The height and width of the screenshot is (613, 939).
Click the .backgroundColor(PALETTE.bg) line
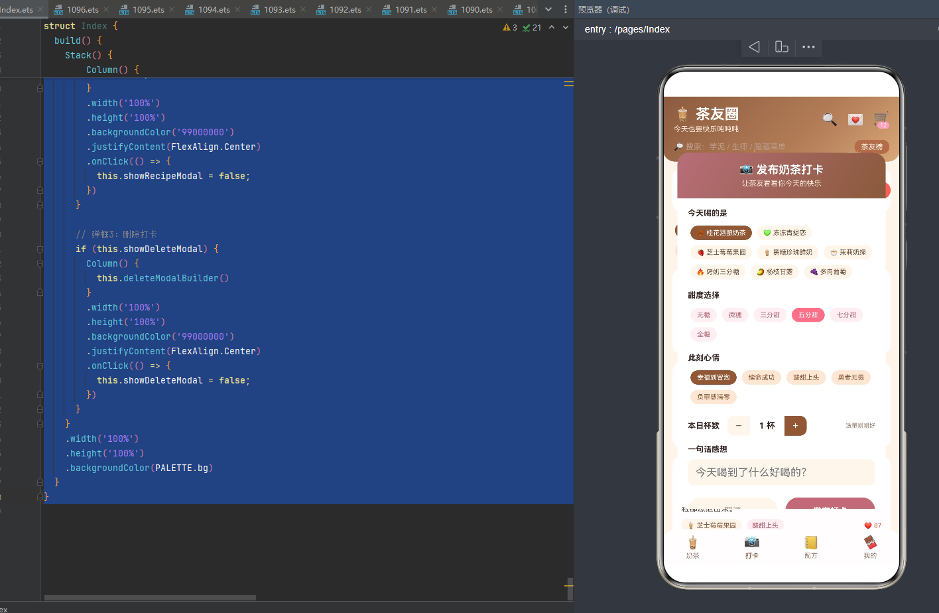tap(139, 468)
